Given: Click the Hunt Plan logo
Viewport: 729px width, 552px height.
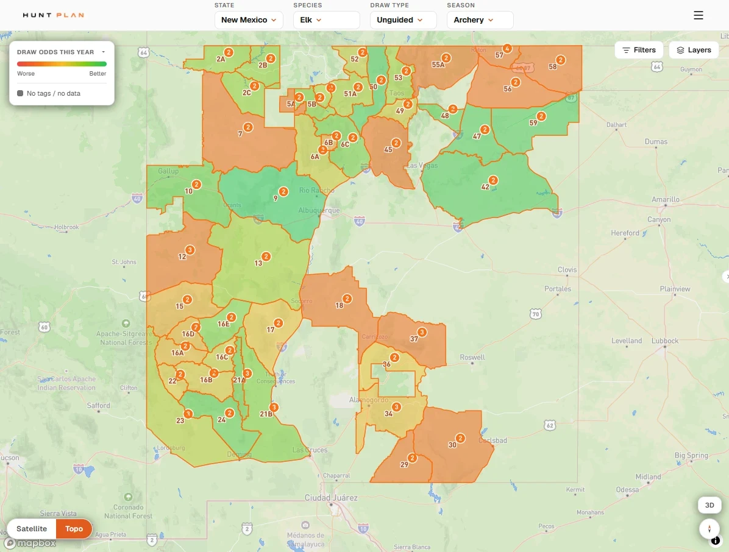Looking at the screenshot, I should (54, 15).
